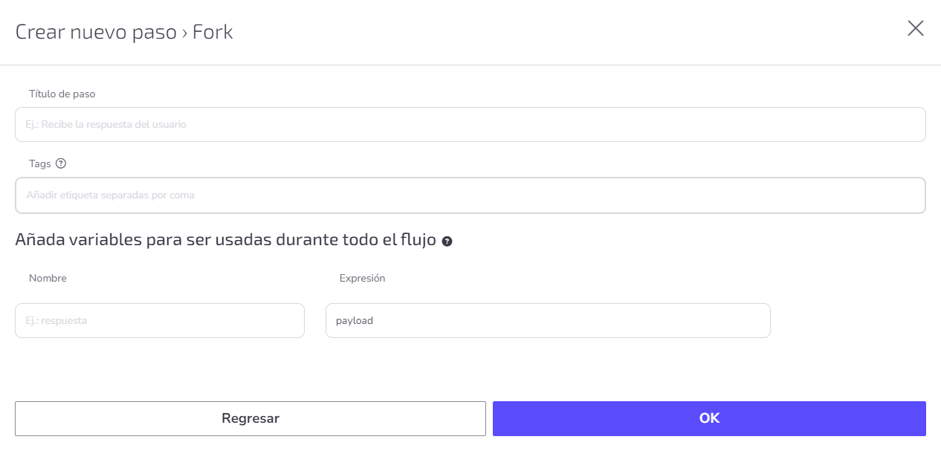Confirm the step with OK
941x451 pixels.
pyautogui.click(x=709, y=418)
